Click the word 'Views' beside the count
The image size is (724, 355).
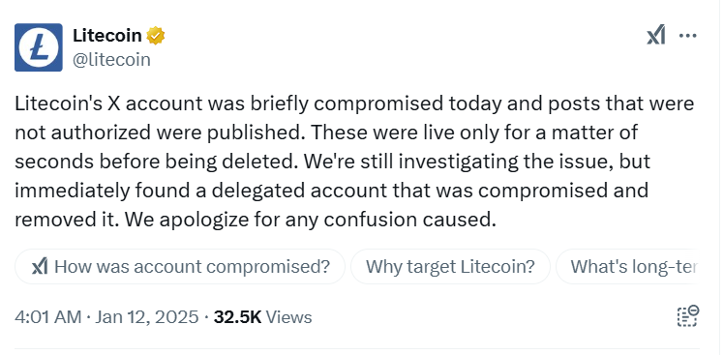pos(289,317)
